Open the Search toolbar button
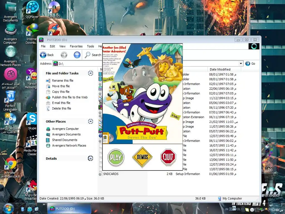Screen dimensions: 285x214 point(93,55)
